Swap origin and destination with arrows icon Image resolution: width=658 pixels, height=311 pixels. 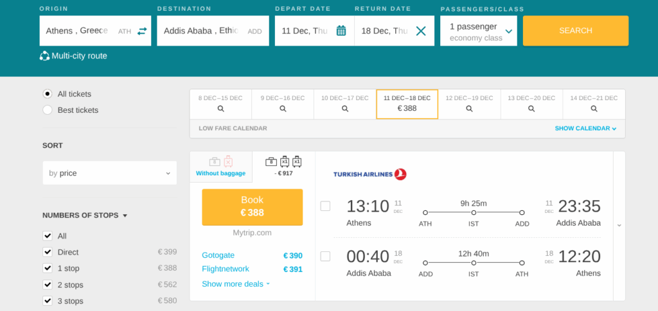pos(142,31)
